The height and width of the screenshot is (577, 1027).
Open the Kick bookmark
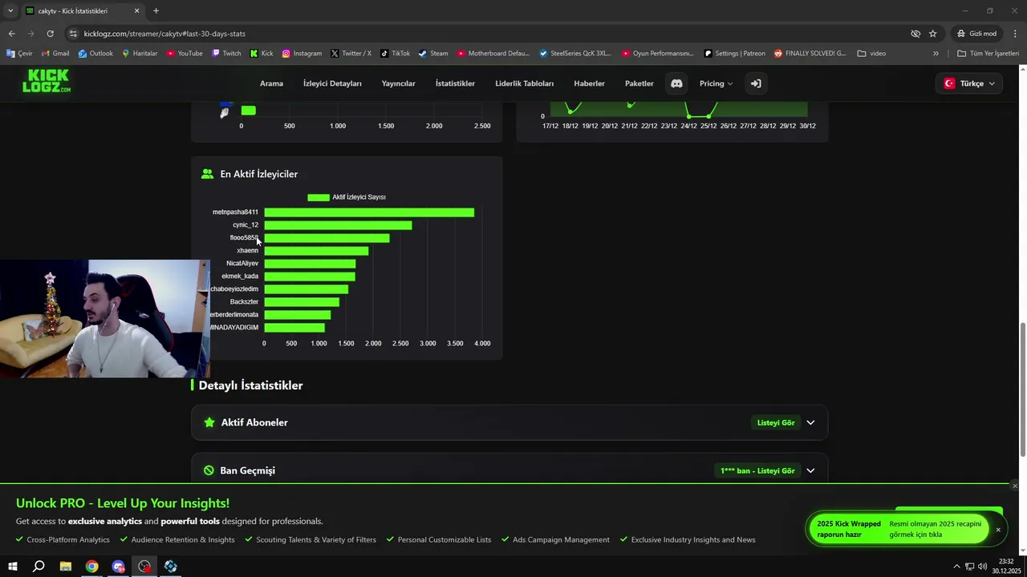coord(262,54)
